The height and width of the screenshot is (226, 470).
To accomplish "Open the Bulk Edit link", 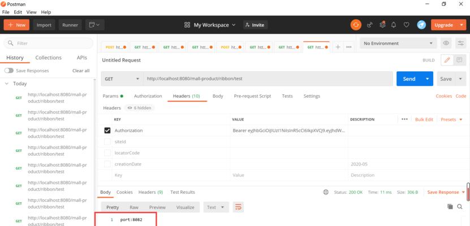I will [x=424, y=119].
